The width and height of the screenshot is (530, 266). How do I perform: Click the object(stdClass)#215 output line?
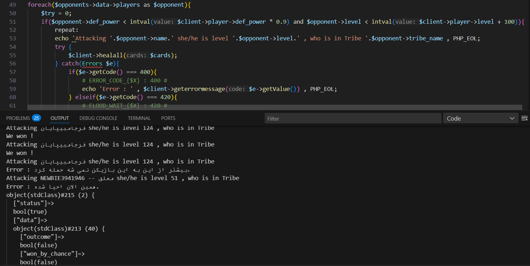pyautogui.click(x=50, y=195)
